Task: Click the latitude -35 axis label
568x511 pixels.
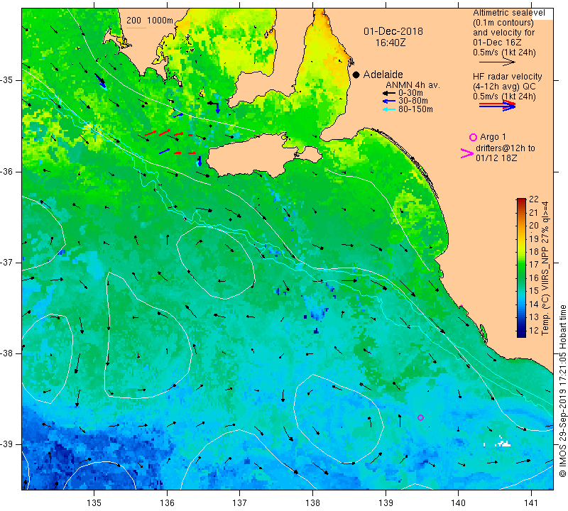Action: point(7,80)
